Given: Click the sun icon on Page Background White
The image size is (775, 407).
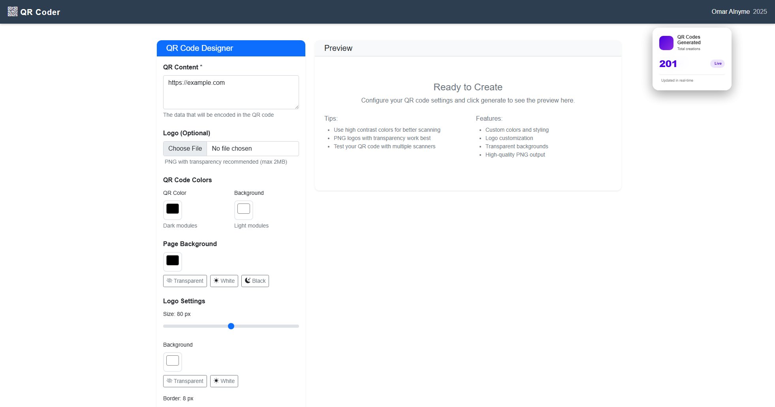Looking at the screenshot, I should (216, 281).
